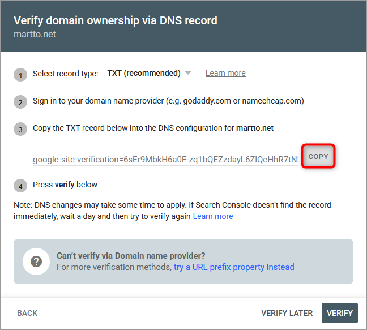Follow try a URL prefix property instead link
The height and width of the screenshot is (330, 367).
pos(234,267)
